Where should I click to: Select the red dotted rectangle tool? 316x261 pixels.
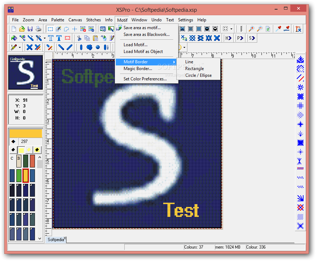pyautogui.click(x=67, y=38)
